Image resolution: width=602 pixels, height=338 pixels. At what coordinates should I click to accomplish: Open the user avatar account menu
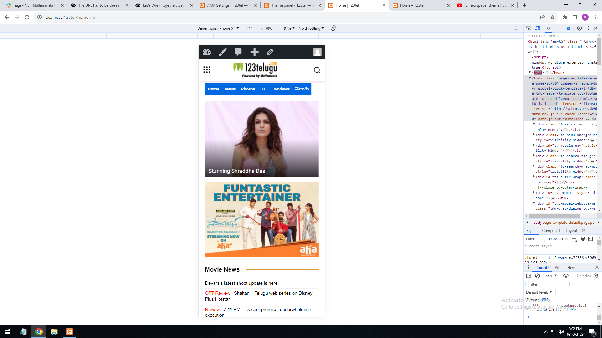point(317,52)
